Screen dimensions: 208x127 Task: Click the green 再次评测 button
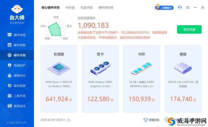click(189, 29)
